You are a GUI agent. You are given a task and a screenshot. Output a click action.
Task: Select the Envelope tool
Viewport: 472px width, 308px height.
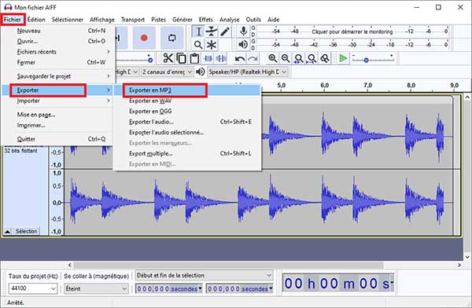212,31
